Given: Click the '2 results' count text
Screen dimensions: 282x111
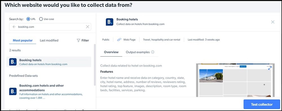Looking at the screenshot, I should coord(15,50).
